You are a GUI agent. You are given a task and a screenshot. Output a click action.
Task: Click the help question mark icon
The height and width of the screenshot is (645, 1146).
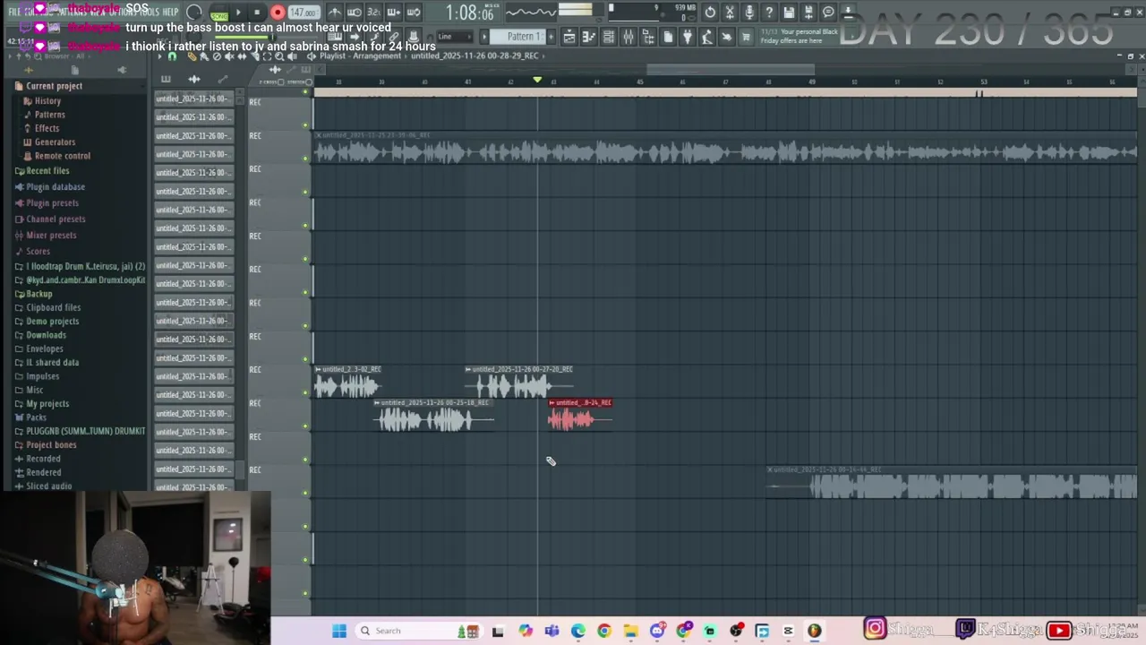769,13
